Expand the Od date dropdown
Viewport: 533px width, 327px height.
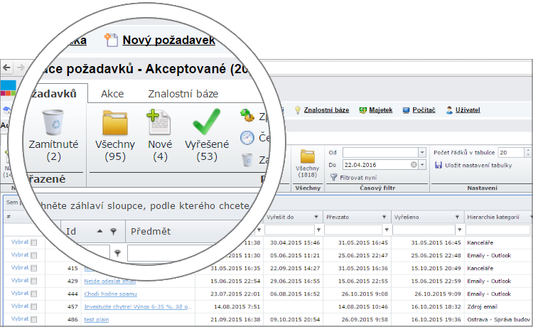(424, 153)
